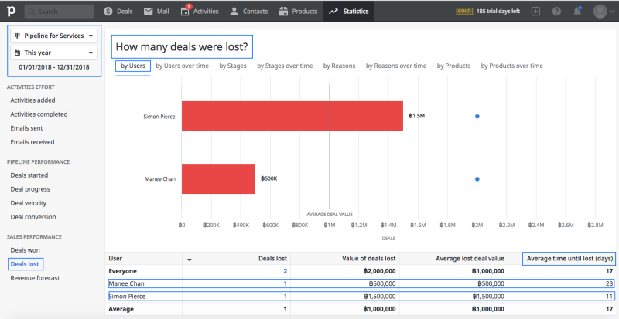The width and height of the screenshot is (619, 319).
Task: Click Manee Chan's deals lost count
Action: click(x=285, y=283)
